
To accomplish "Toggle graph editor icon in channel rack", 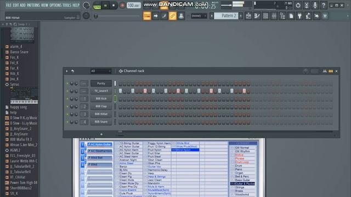I will tap(325, 71).
